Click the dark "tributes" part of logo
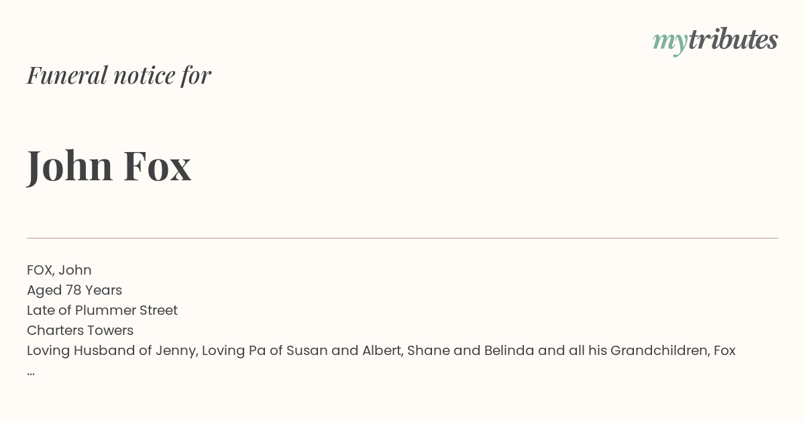Image resolution: width=805 pixels, height=422 pixels. 733,40
